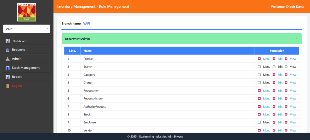Click the Inventory Management - Role Management title
This screenshot has height=140, width=310.
pyautogui.click(x=93, y=6)
